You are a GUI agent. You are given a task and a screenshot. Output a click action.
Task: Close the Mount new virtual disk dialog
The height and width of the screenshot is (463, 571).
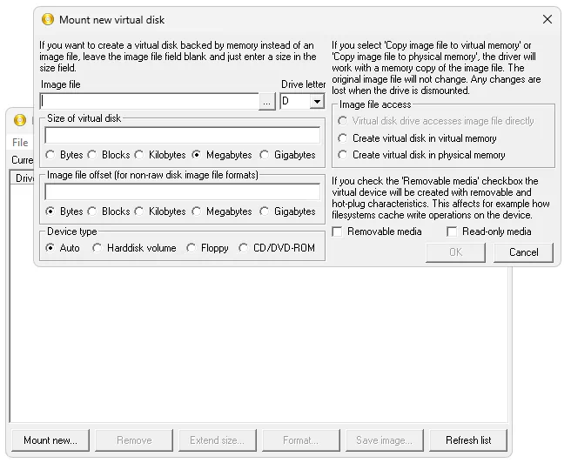pyautogui.click(x=547, y=19)
